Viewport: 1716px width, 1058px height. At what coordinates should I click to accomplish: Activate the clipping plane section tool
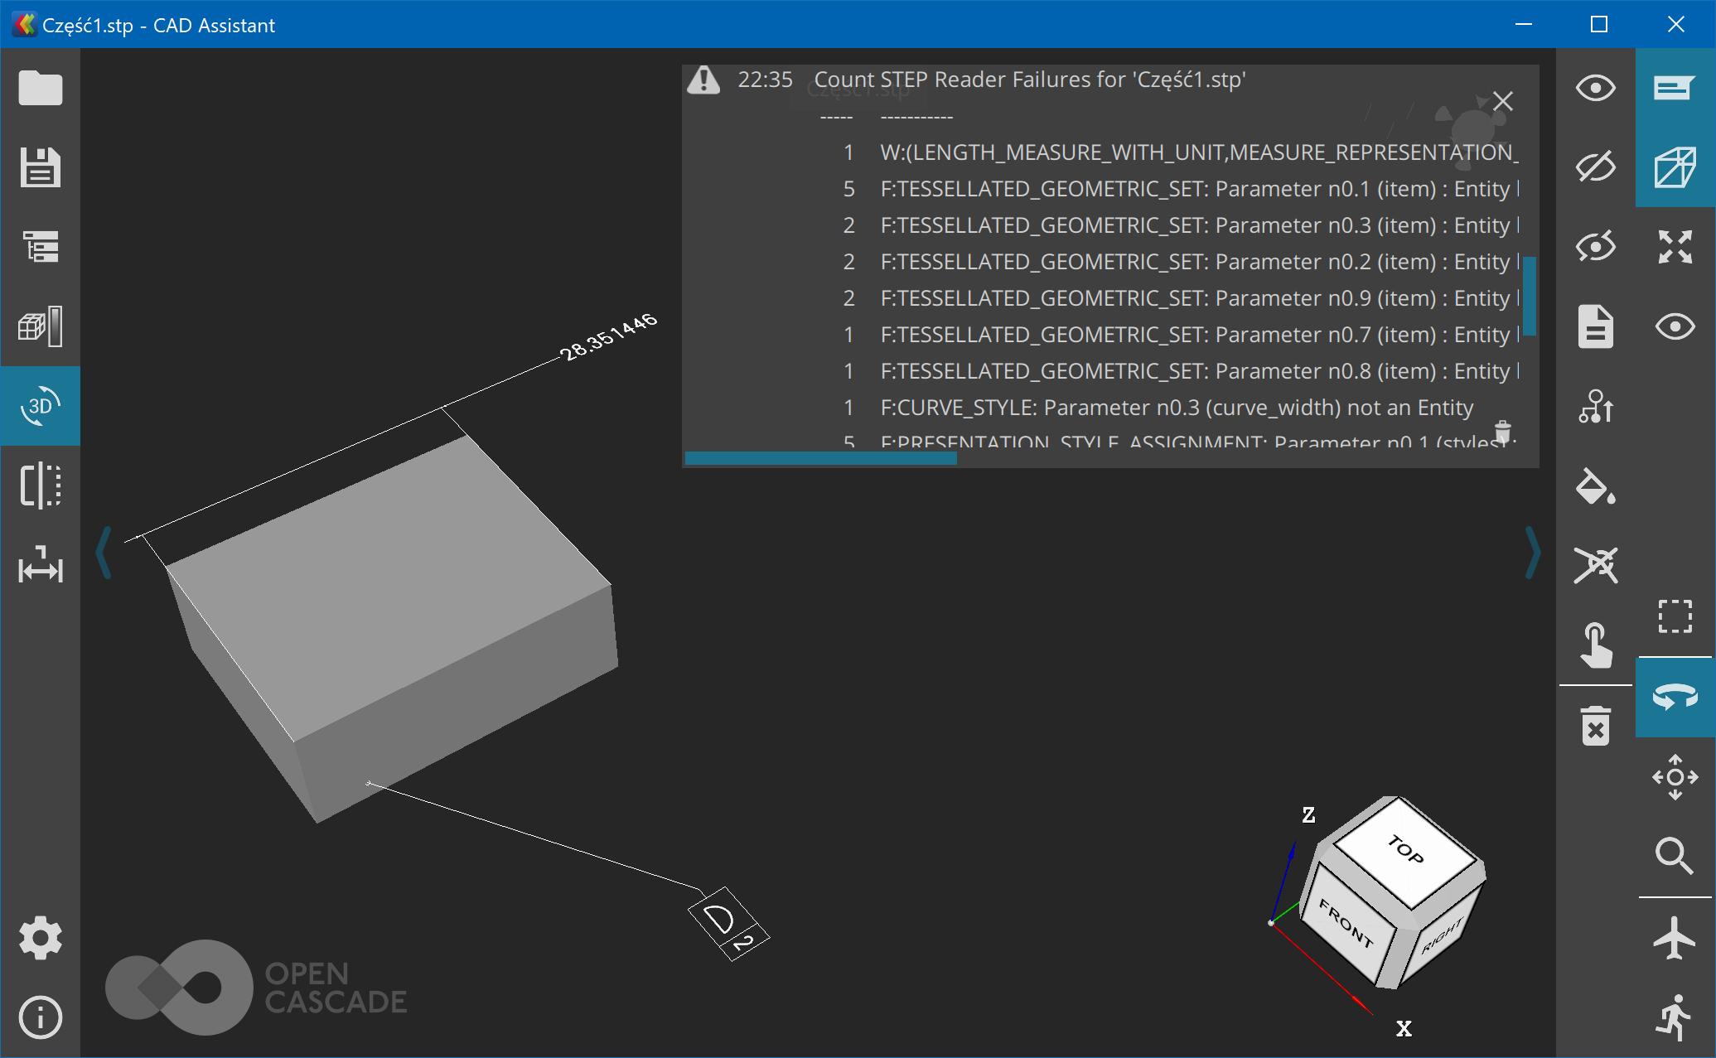(40, 486)
